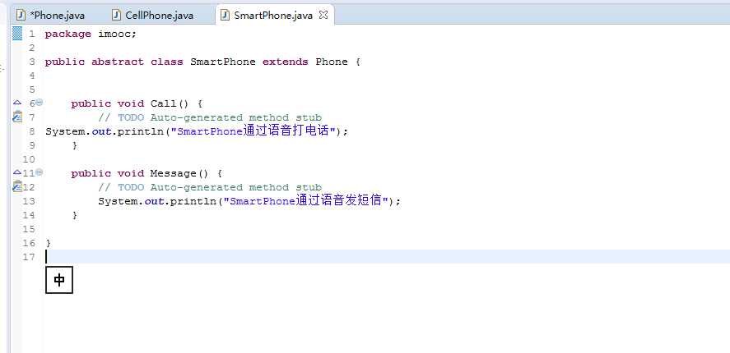Click the TODO task marker on line 7

click(17, 117)
